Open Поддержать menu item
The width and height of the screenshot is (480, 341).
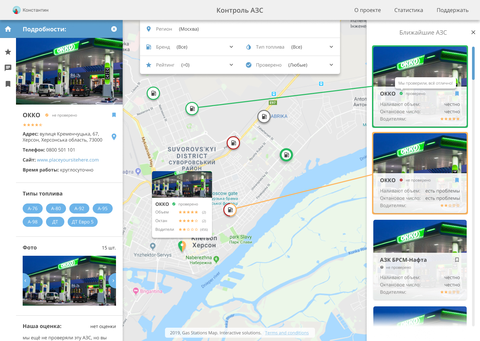click(x=453, y=10)
